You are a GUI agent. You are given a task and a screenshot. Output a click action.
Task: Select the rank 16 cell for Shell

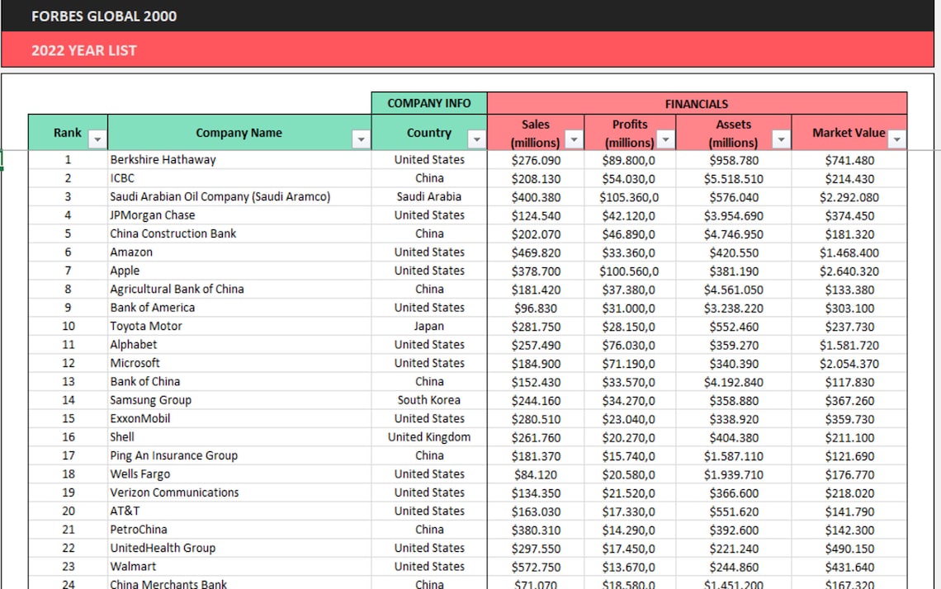click(68, 436)
